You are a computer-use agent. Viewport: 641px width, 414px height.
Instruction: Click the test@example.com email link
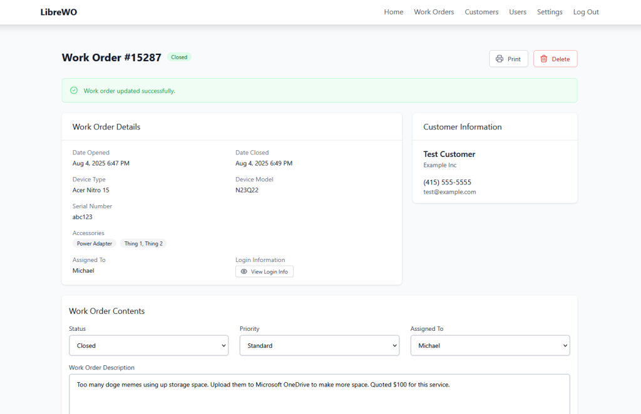[x=449, y=192]
